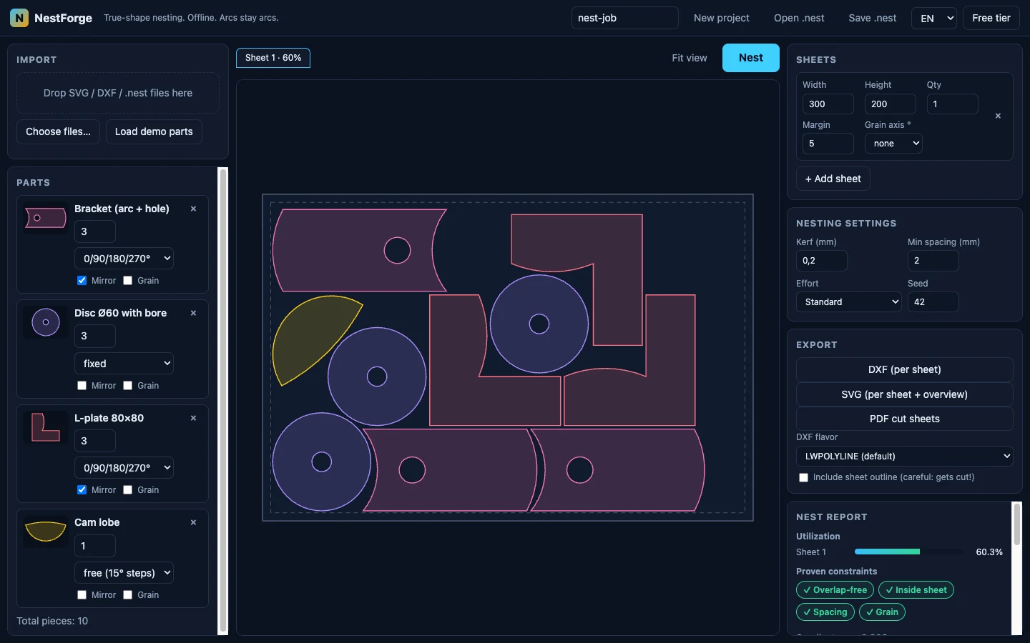Click Load demo parts button

[154, 131]
